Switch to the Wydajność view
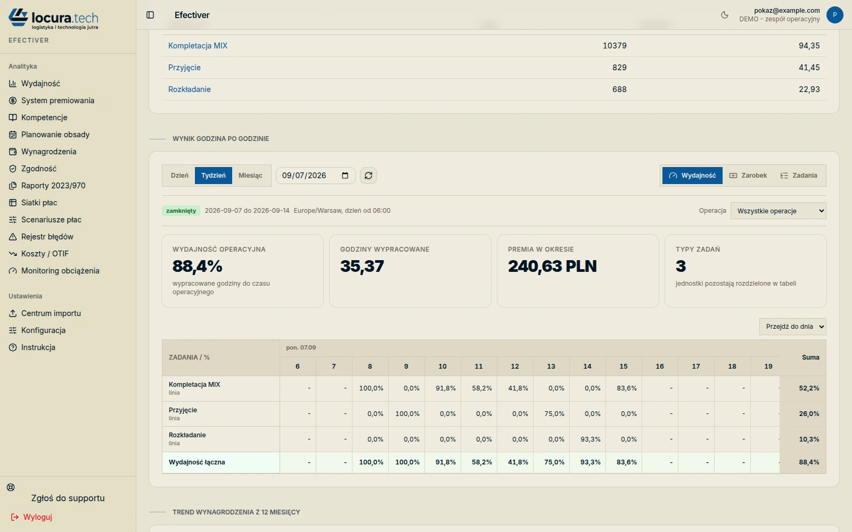 click(692, 176)
